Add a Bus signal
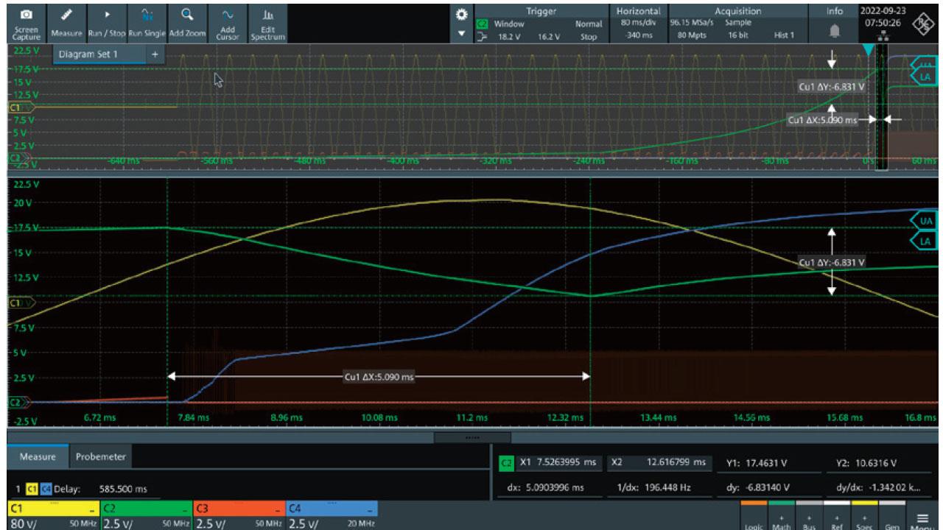 tap(807, 515)
